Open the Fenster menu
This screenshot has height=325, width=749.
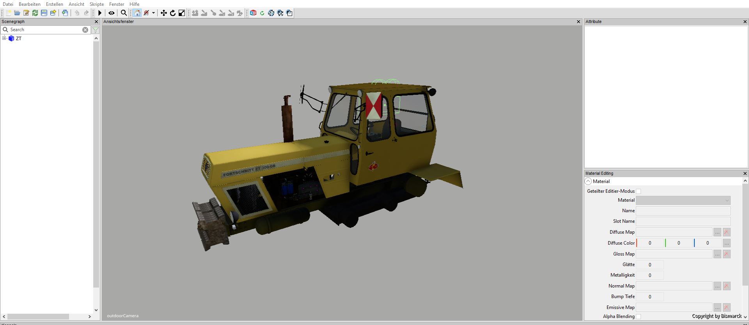(117, 4)
